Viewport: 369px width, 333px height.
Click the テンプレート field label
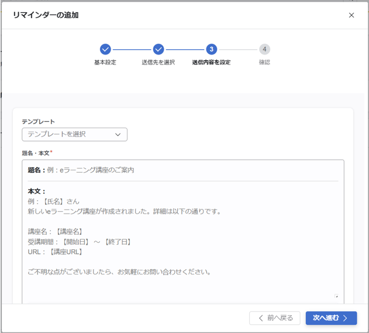click(39, 122)
